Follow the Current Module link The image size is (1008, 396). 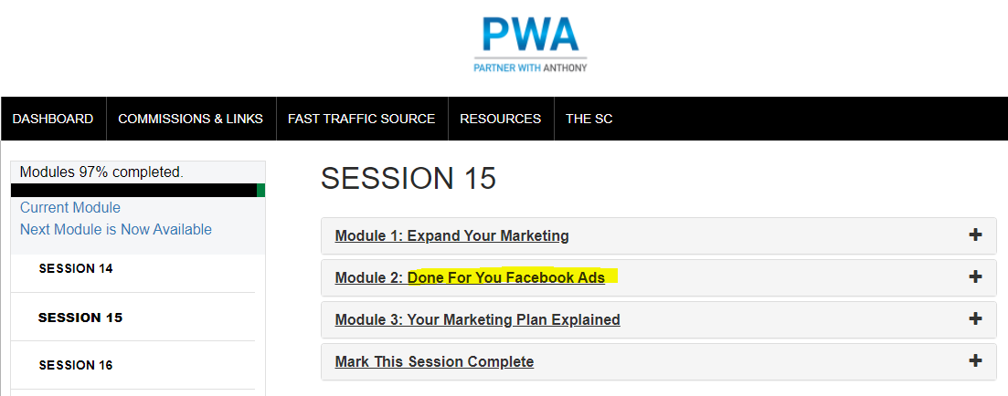pos(70,208)
